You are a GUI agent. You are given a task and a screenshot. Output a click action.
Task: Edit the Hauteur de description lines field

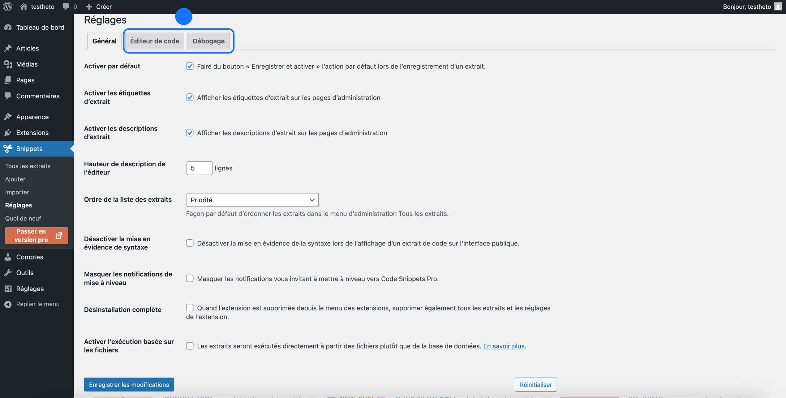coord(199,168)
